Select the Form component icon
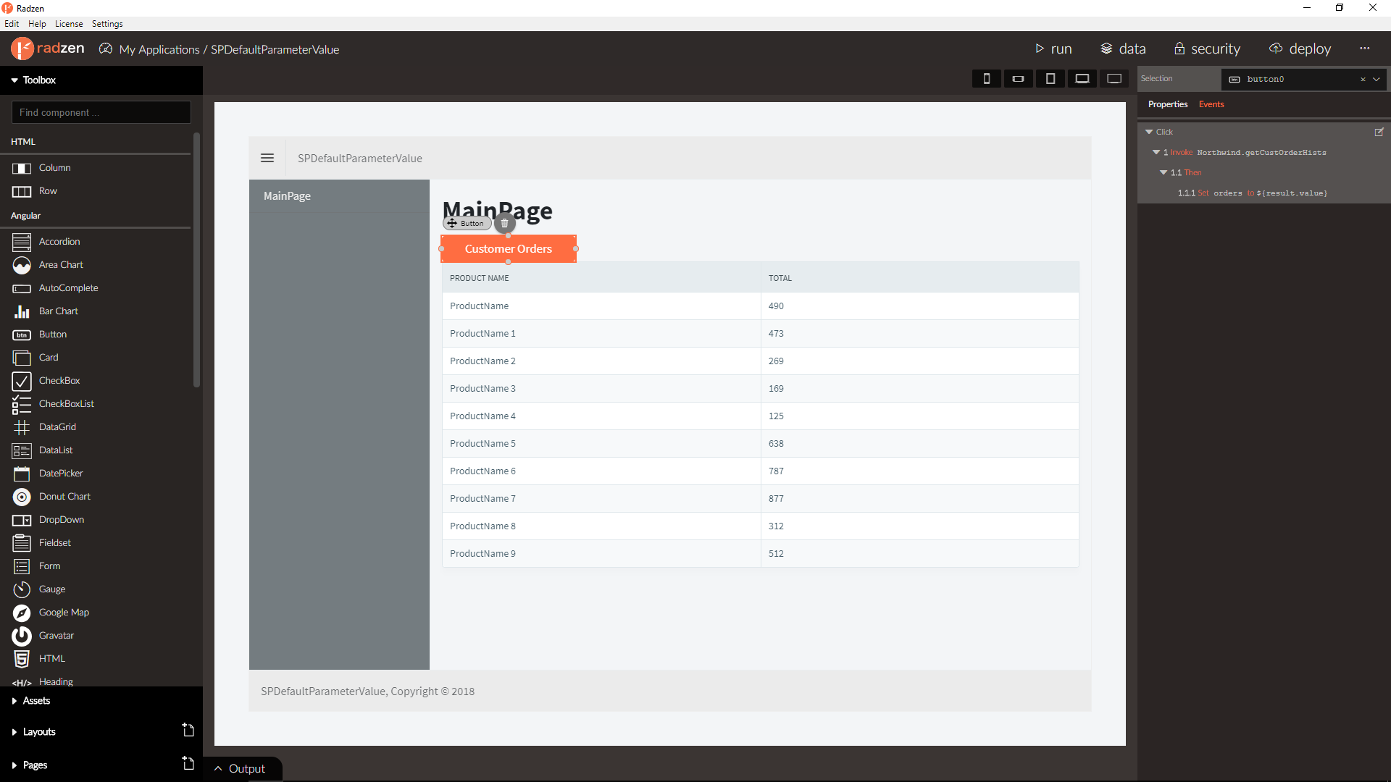 (x=22, y=566)
